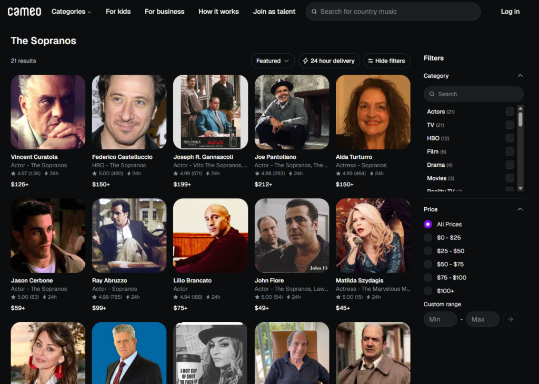
Task: Open Matilda Szydagis profile name link
Action: coord(360,280)
